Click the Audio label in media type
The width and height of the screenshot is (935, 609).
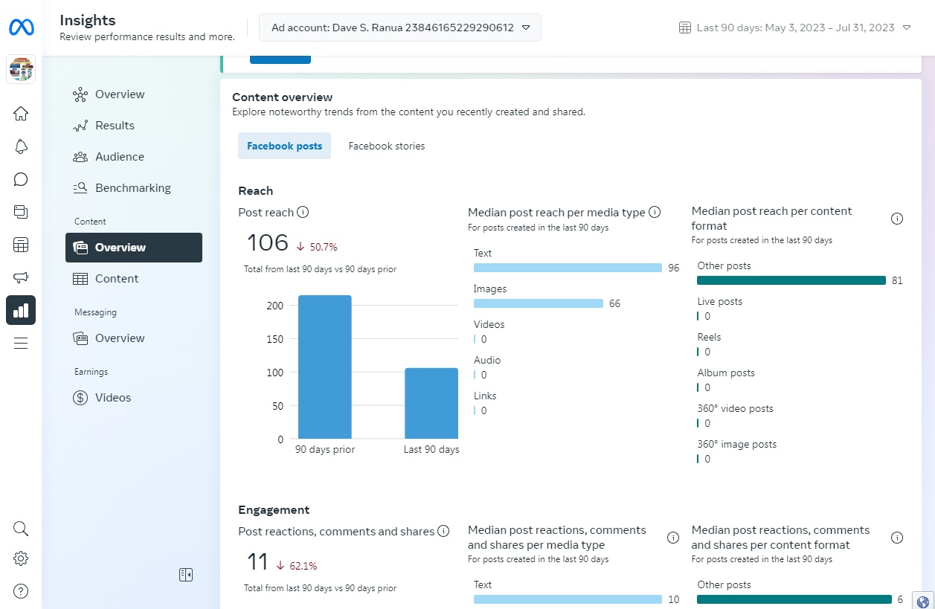[x=487, y=361]
